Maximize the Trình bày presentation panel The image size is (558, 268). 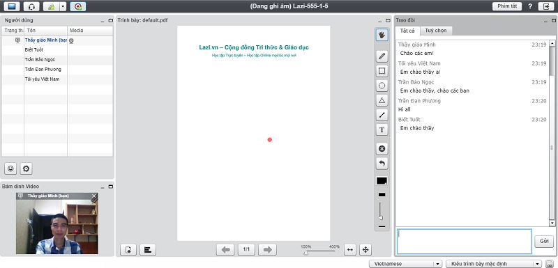[388, 21]
